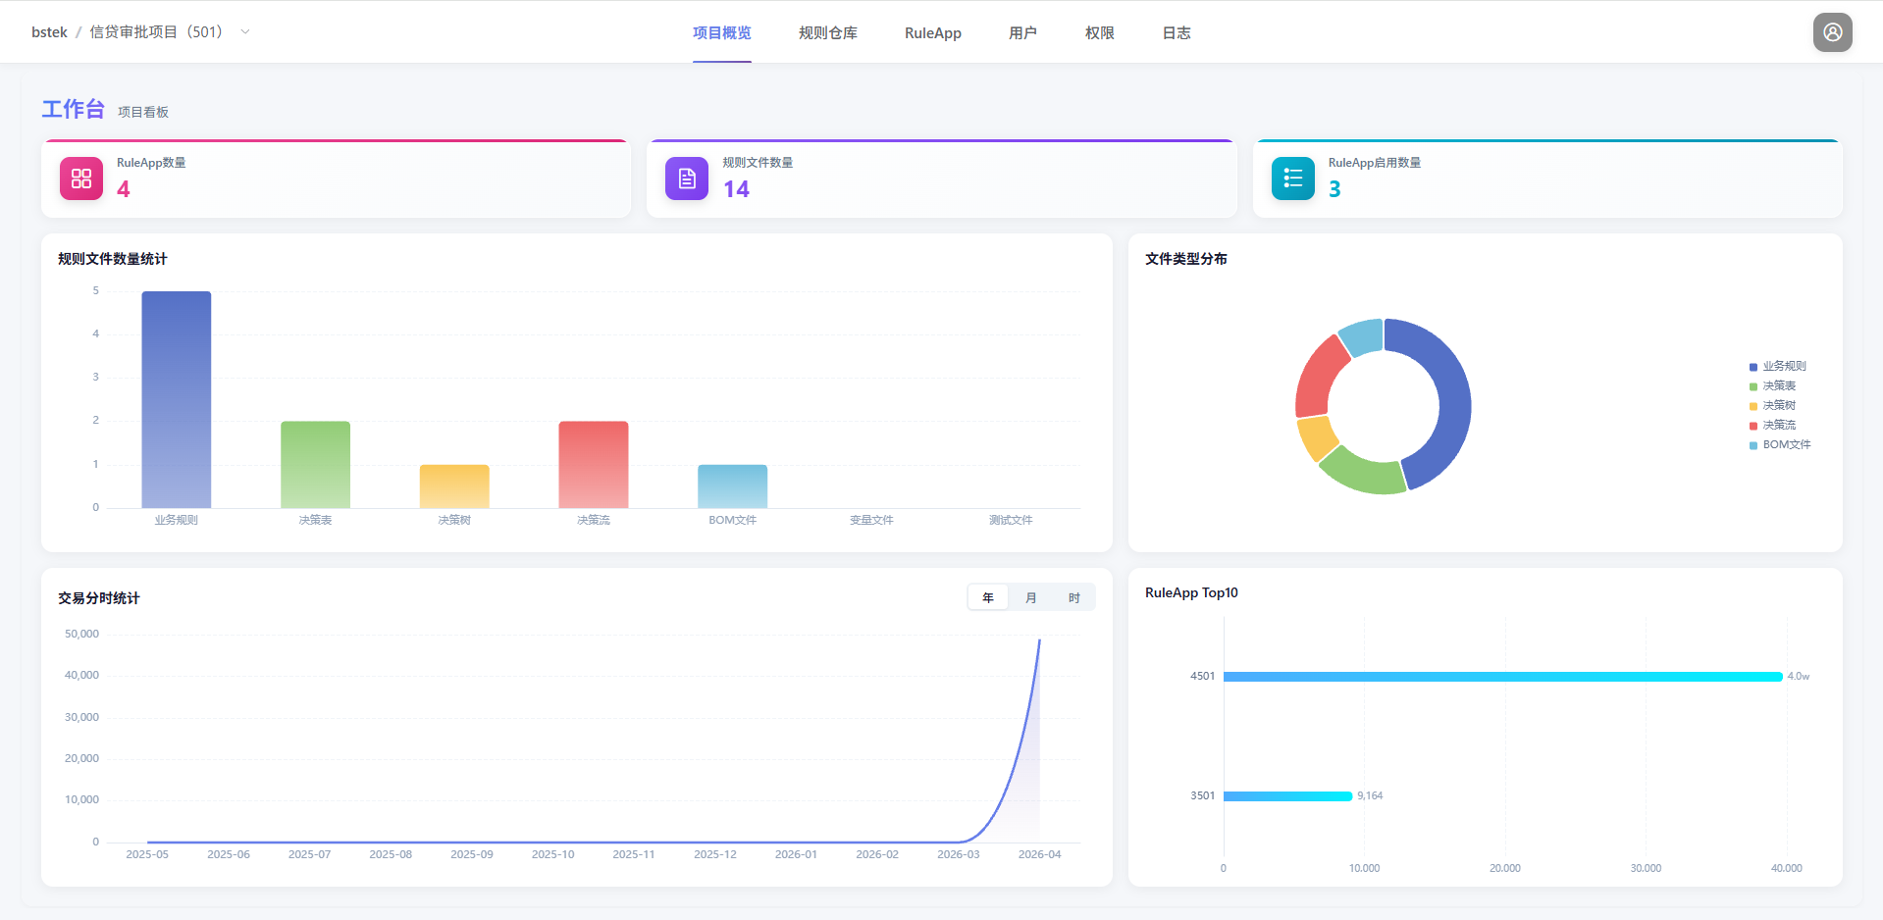Go to the 日志 tab

1176,33
